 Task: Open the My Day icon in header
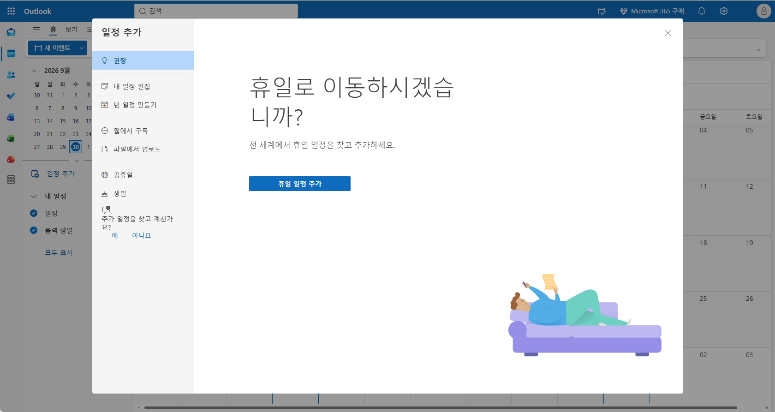[602, 11]
